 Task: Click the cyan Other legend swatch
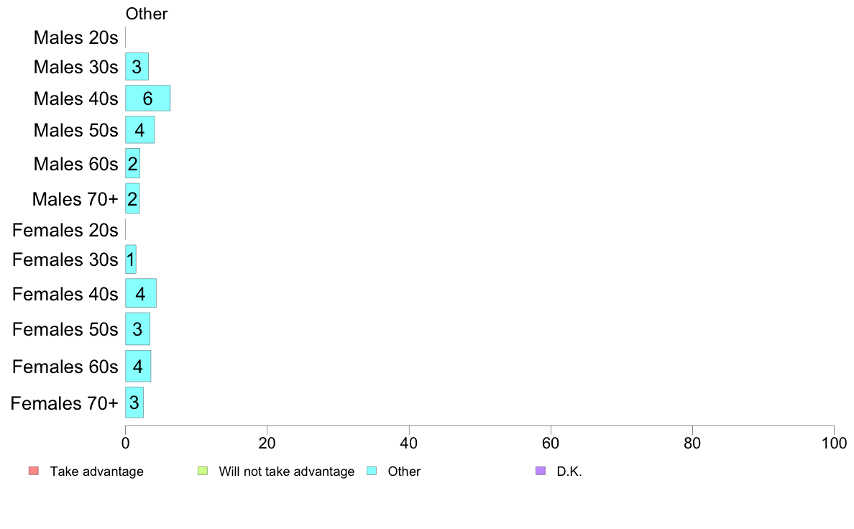point(372,471)
